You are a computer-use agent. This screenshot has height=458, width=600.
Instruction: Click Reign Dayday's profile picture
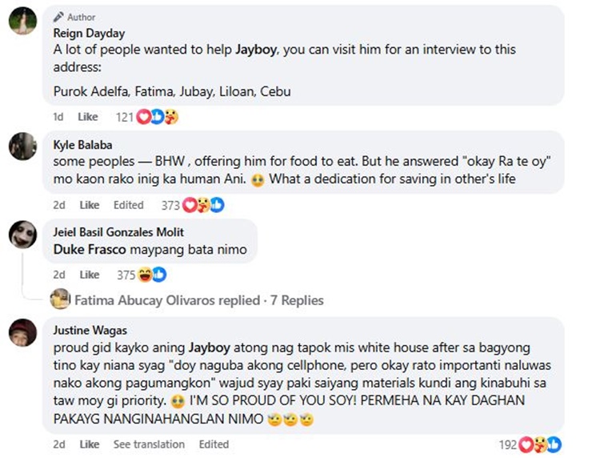coord(22,23)
